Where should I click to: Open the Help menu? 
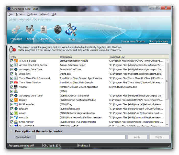[54, 14]
